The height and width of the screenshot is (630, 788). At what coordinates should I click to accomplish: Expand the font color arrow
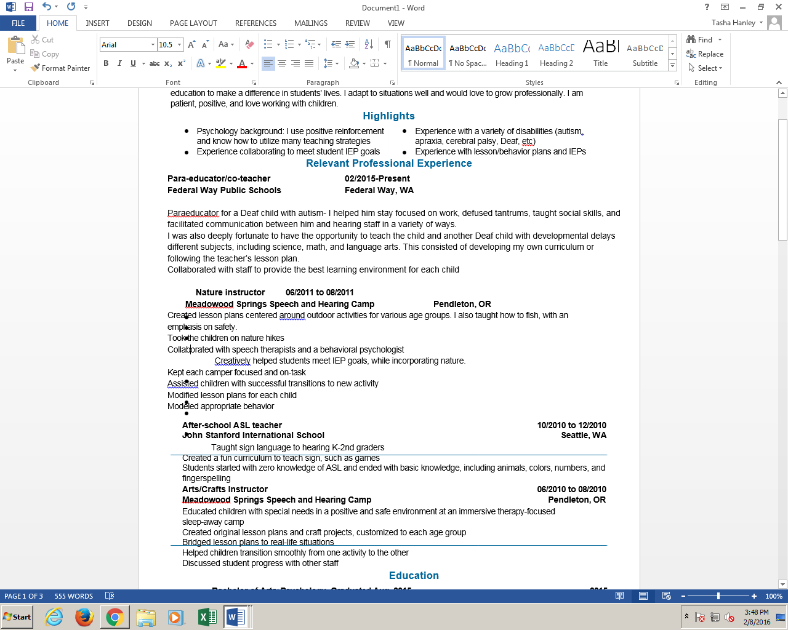point(252,63)
